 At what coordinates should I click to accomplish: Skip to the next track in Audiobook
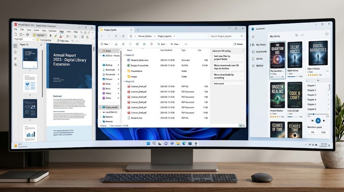coord(324,121)
